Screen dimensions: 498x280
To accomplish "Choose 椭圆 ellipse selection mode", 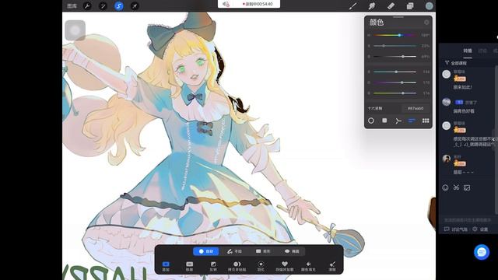I will point(292,251).
